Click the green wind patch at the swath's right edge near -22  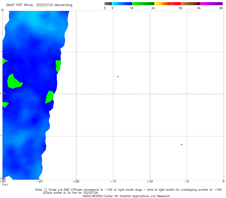pyautogui.click(x=58, y=66)
